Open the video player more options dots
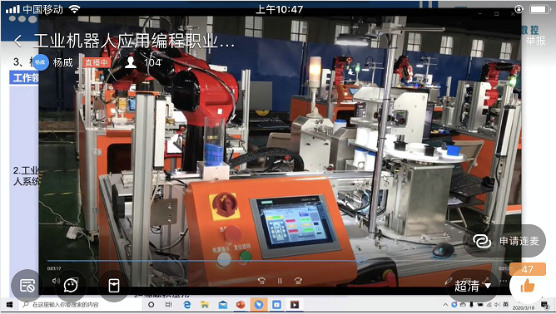This screenshot has width=556, height=314. tap(504, 281)
